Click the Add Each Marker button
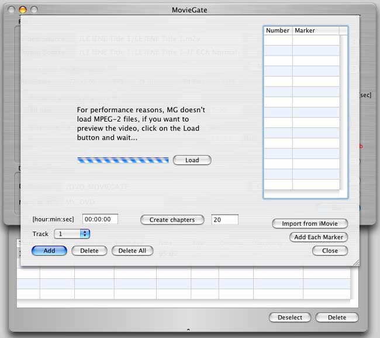This screenshot has width=380, height=338. [x=318, y=237]
